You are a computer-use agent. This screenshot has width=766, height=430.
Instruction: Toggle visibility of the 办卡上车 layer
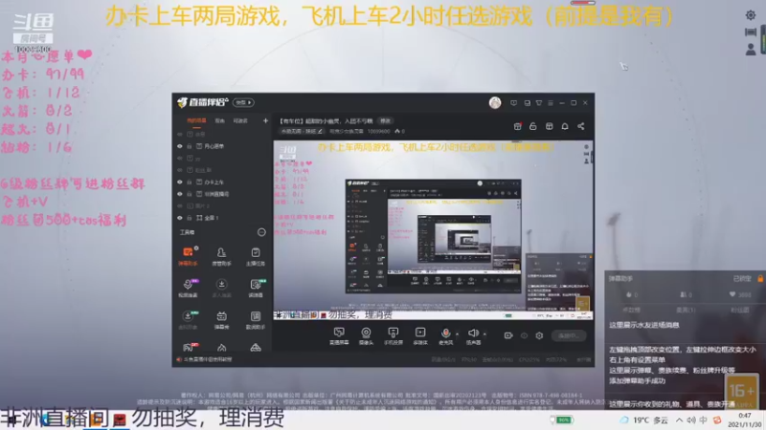(180, 182)
